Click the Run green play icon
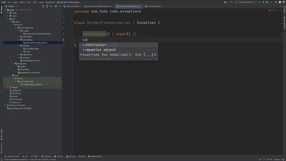The height and width of the screenshot is (161, 286). (260, 2)
